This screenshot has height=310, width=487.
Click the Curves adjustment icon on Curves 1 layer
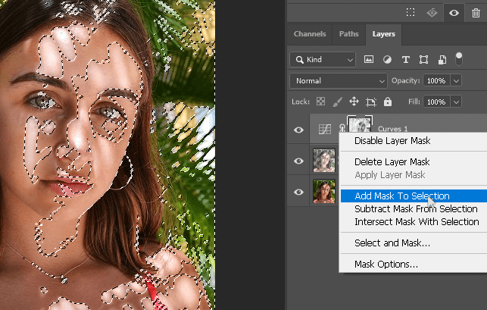pyautogui.click(x=325, y=129)
